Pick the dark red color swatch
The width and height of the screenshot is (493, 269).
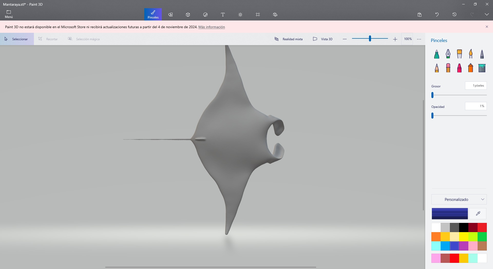(x=473, y=227)
